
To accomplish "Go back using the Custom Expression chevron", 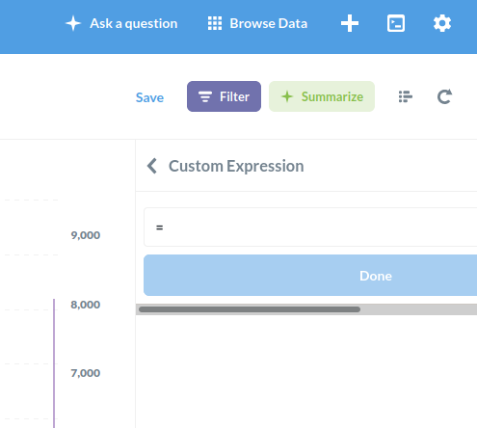I will tap(152, 166).
